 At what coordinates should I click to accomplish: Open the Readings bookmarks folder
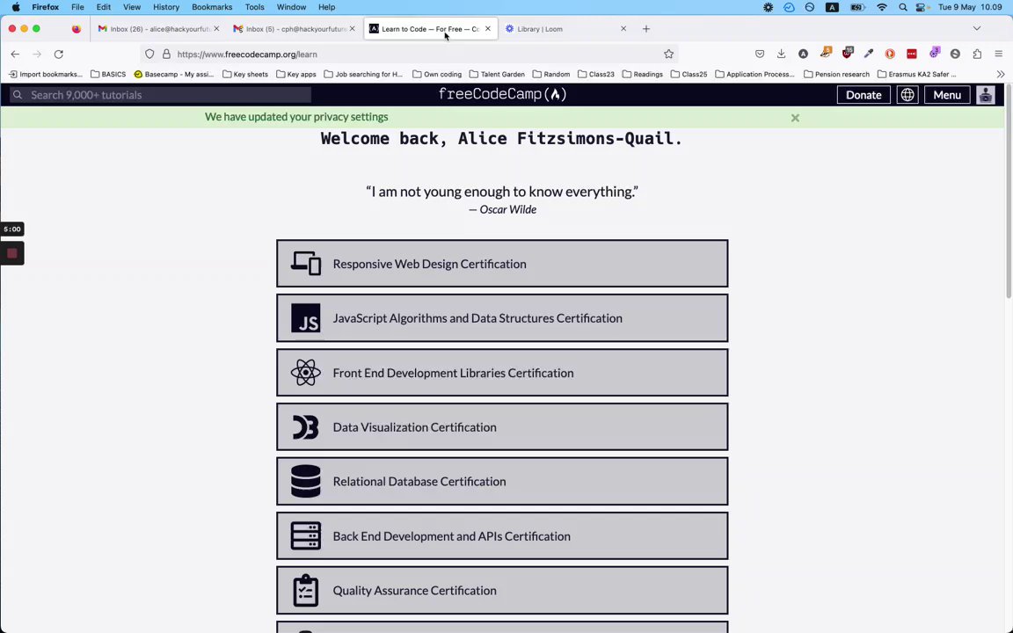click(x=642, y=74)
